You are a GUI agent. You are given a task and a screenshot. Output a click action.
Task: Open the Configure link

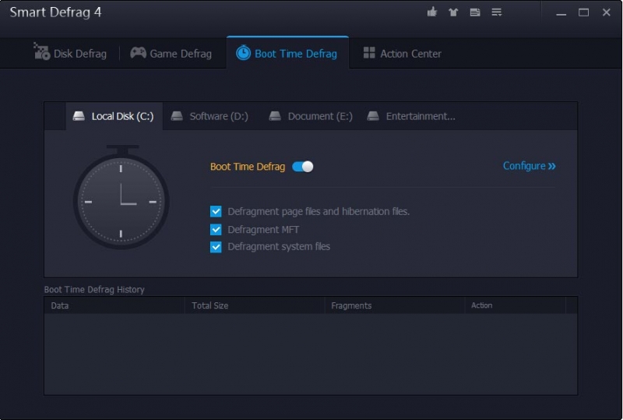(x=530, y=166)
